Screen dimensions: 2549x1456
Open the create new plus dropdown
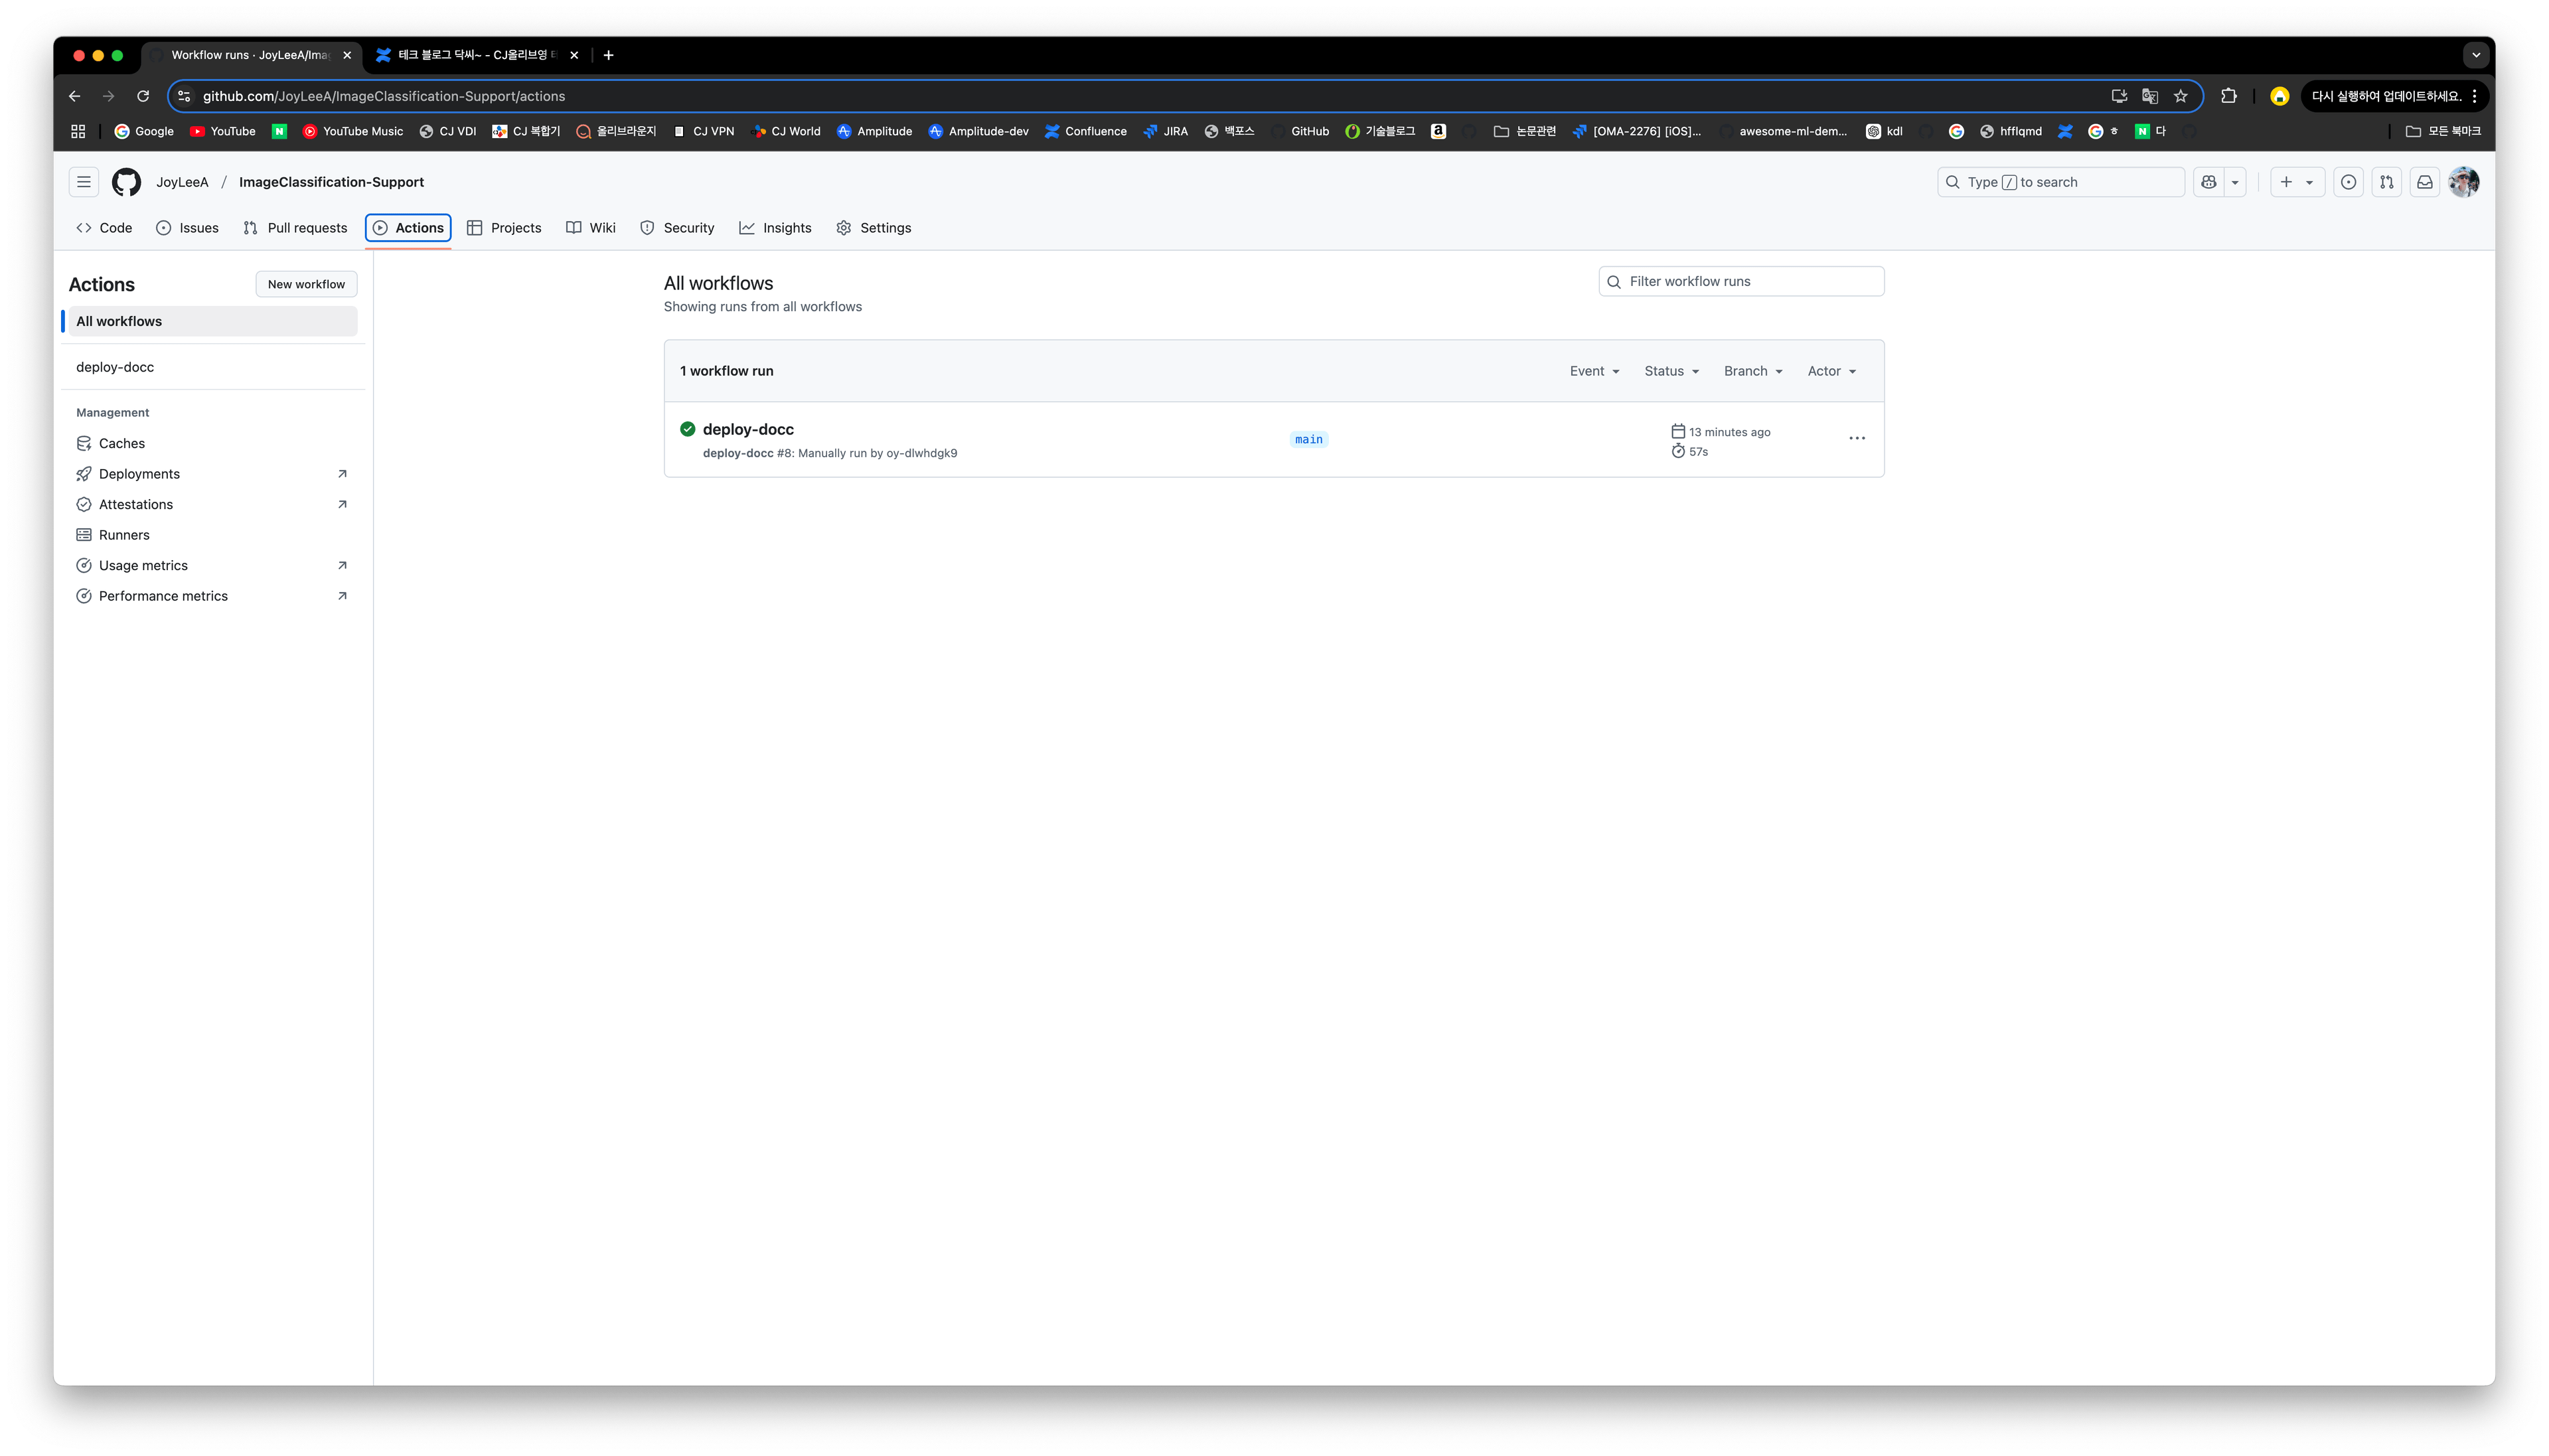point(2297,182)
